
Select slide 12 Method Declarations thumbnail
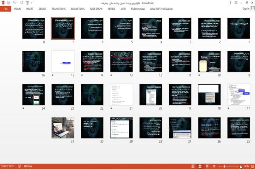point(150,61)
